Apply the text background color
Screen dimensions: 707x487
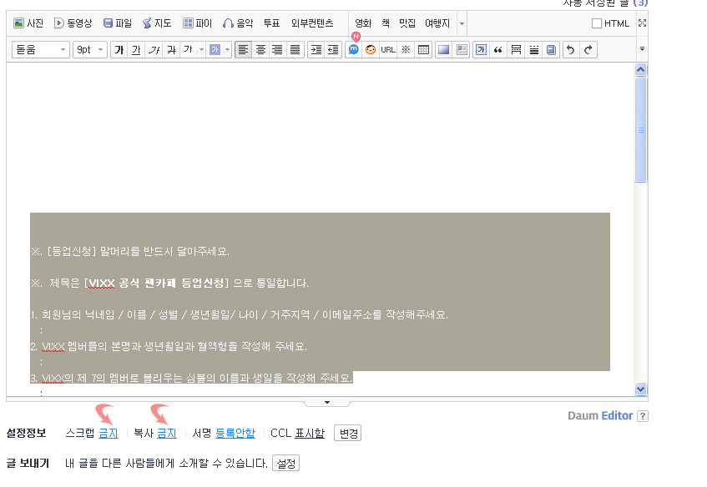pyautogui.click(x=215, y=49)
